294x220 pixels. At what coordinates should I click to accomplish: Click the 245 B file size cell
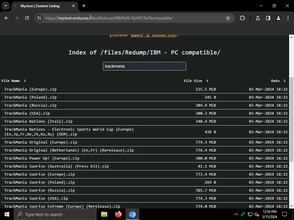[210, 97]
